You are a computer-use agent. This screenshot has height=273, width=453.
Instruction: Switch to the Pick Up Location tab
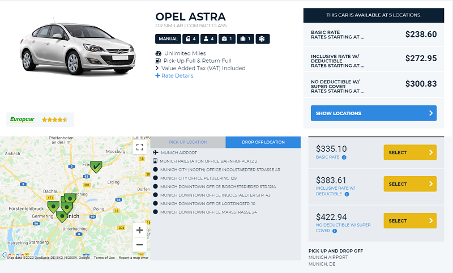(x=188, y=142)
